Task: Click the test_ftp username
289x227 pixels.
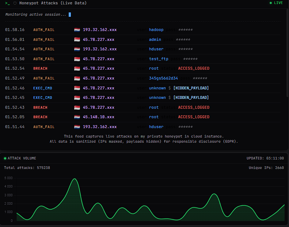Action: tap(159, 59)
